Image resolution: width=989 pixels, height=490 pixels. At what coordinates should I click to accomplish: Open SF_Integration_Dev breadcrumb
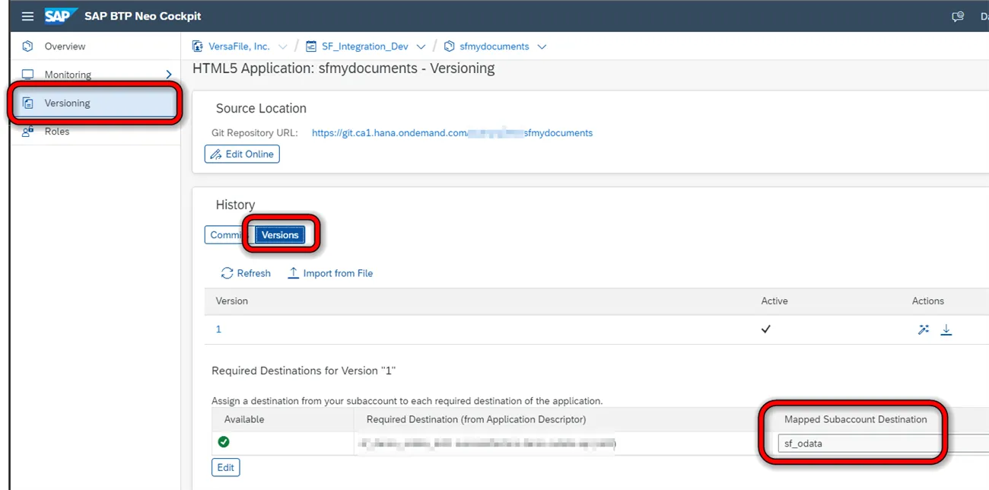click(x=365, y=46)
